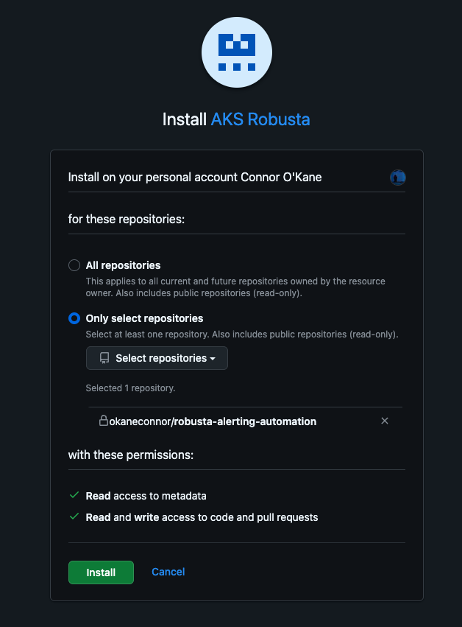Select the Only select repositories radio button
Screen dimensions: 462x627
74,318
